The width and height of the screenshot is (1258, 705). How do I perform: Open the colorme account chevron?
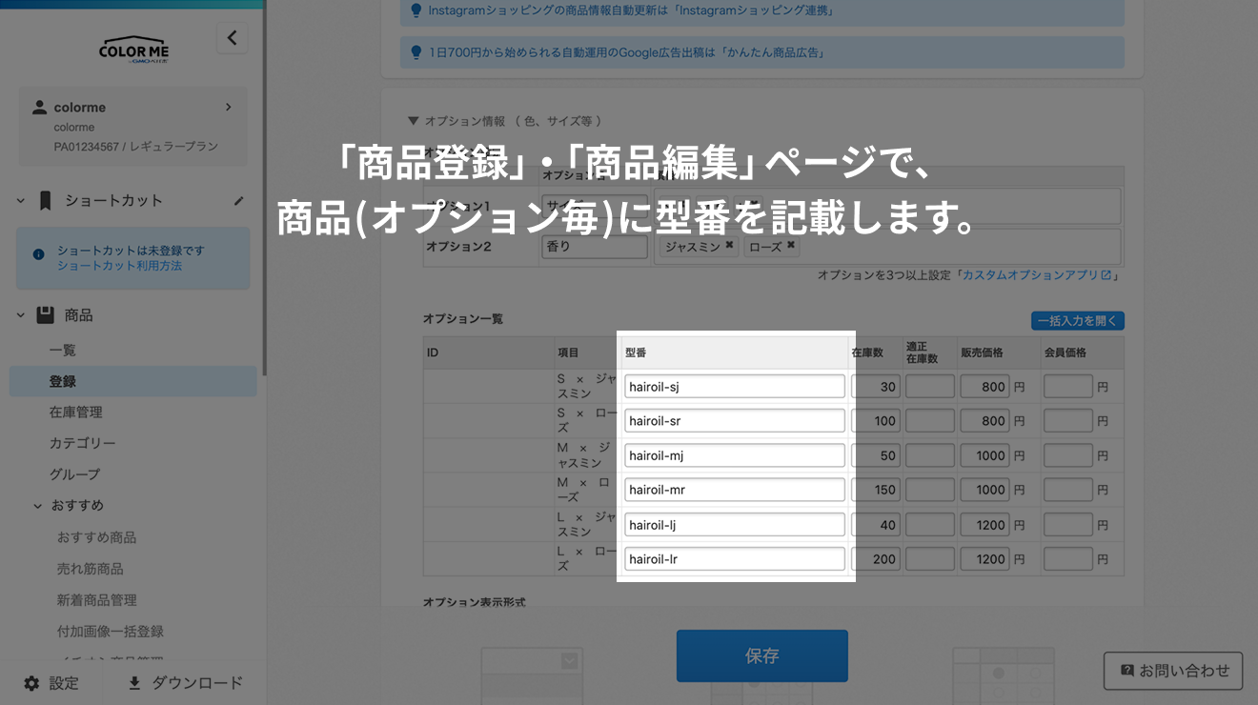click(x=228, y=107)
